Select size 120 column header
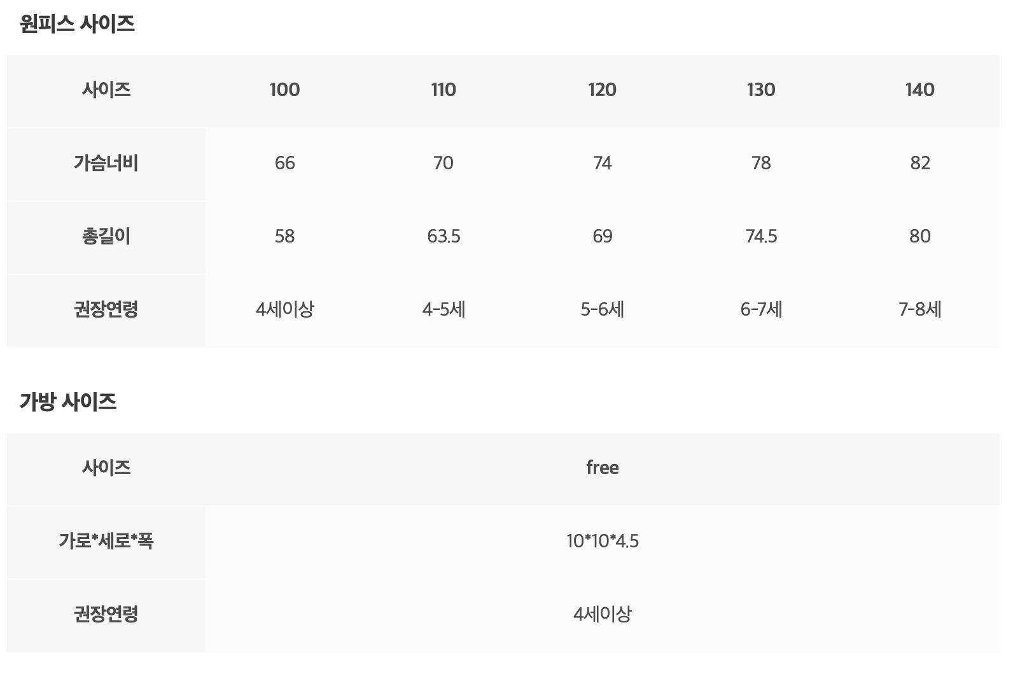Viewport: 1013px width, 681px height. (602, 90)
